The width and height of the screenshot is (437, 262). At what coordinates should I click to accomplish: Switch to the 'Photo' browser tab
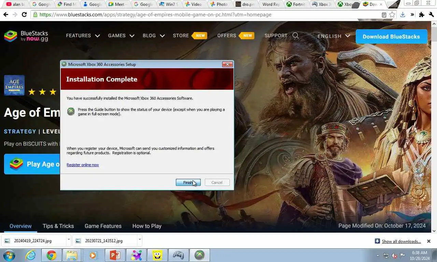pos(220,4)
